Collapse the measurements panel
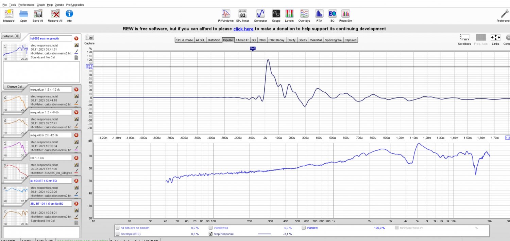This screenshot has width=510, height=241. click(11, 36)
